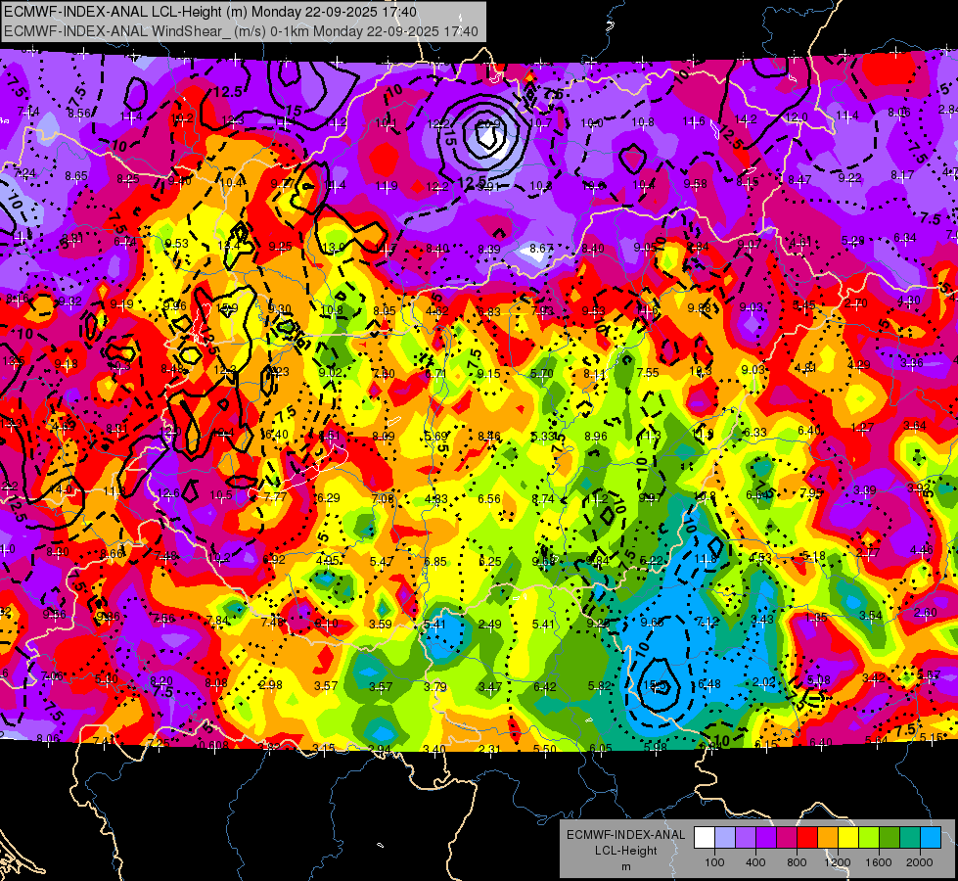Click the 2000 legend scale label
This screenshot has width=958, height=881.
[x=920, y=862]
